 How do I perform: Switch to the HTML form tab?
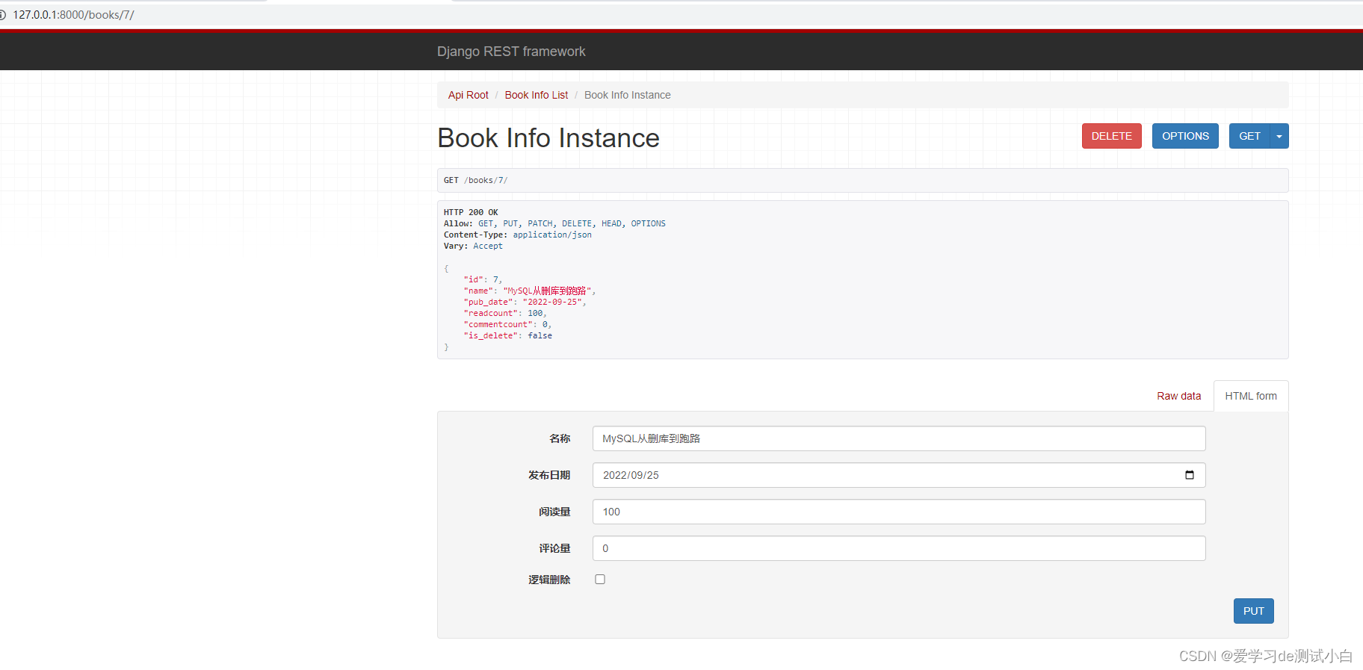tap(1251, 396)
